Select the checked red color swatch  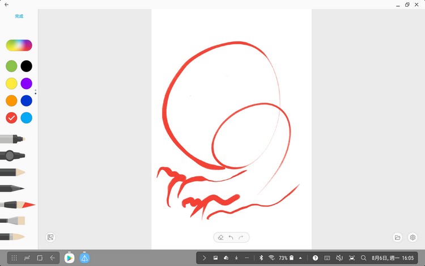pos(11,118)
